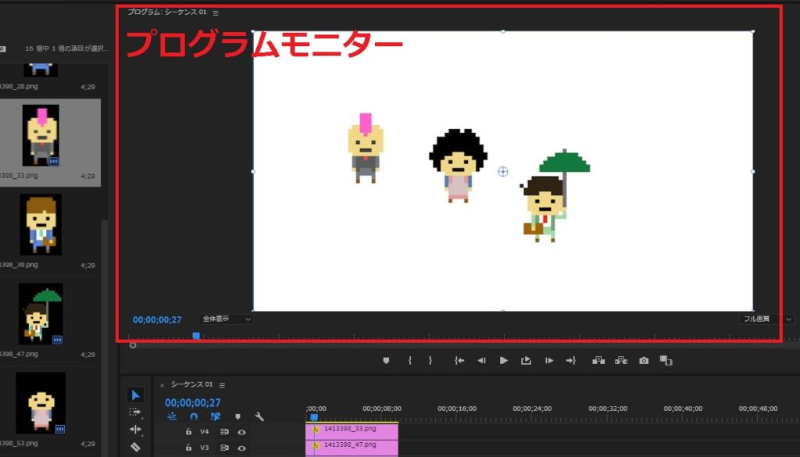Select the Razor tool
The width and height of the screenshot is (800, 457).
coord(135,447)
